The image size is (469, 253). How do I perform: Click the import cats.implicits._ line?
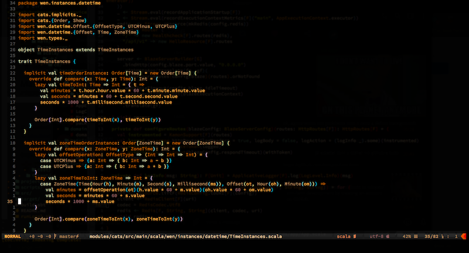pos(50,15)
